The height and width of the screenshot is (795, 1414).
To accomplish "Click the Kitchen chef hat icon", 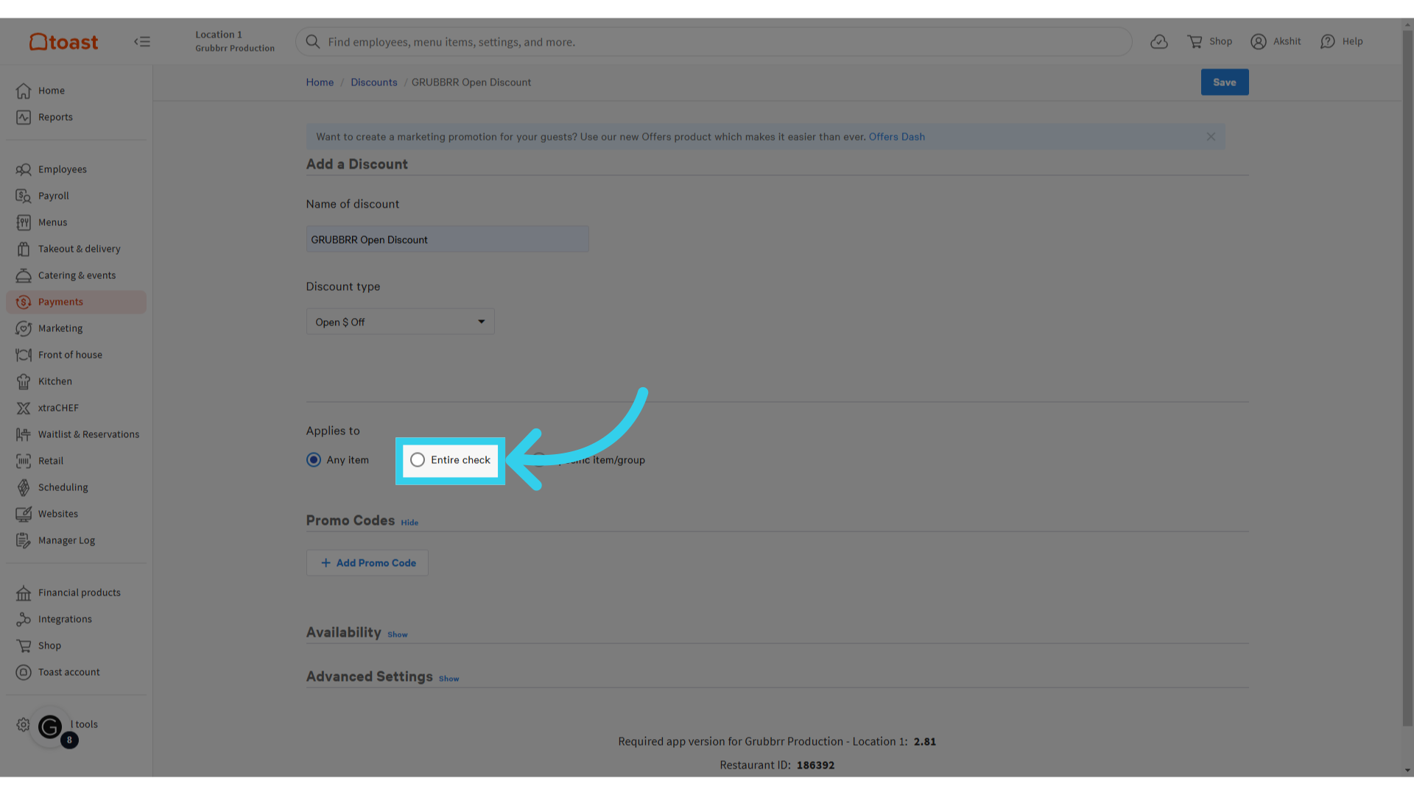I will tap(24, 381).
